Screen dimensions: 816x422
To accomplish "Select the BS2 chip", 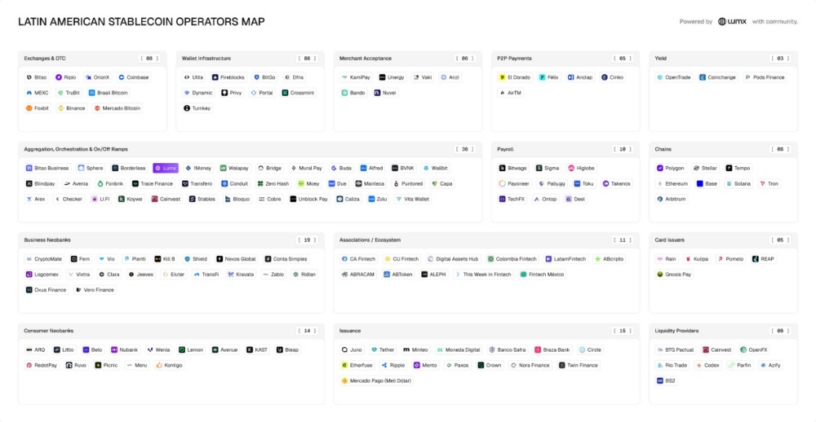I will [667, 381].
